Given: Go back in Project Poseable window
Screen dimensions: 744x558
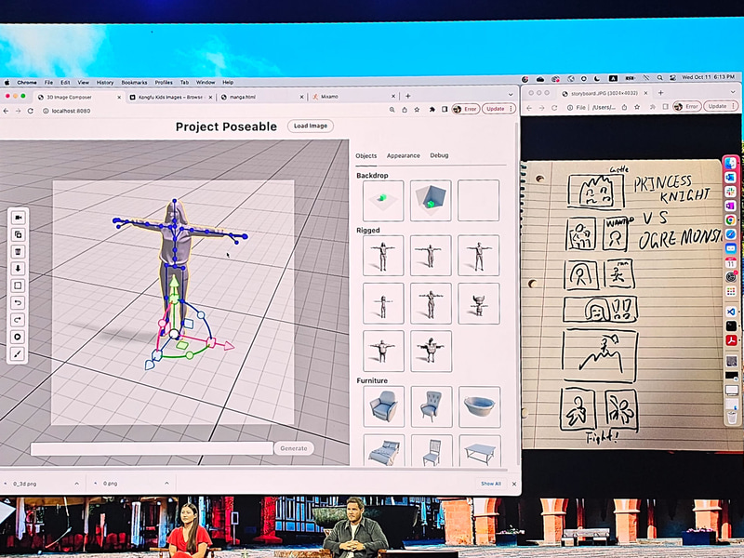Looking at the screenshot, I should click(x=6, y=111).
